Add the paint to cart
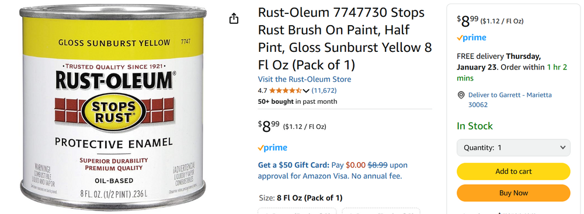 pyautogui.click(x=513, y=171)
